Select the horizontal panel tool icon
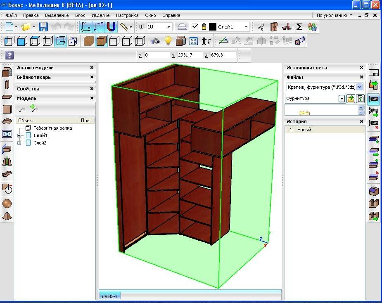This screenshot has height=303, width=382. pos(7,97)
